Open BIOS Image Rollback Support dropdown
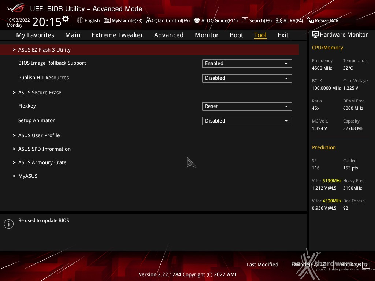 247,64
